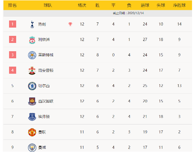Image resolution: width=194 pixels, height=156 pixels.
Task: Select the 切尔西 team name
Action: point(44,86)
